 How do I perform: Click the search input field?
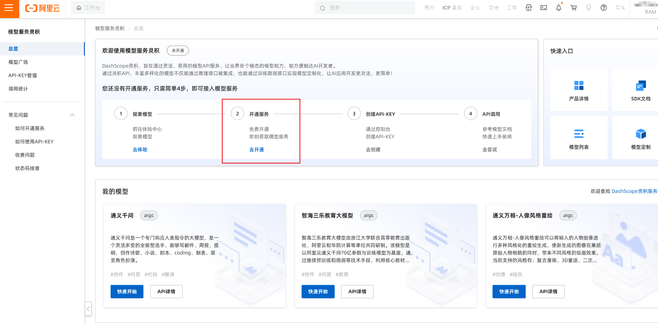pyautogui.click(x=365, y=8)
